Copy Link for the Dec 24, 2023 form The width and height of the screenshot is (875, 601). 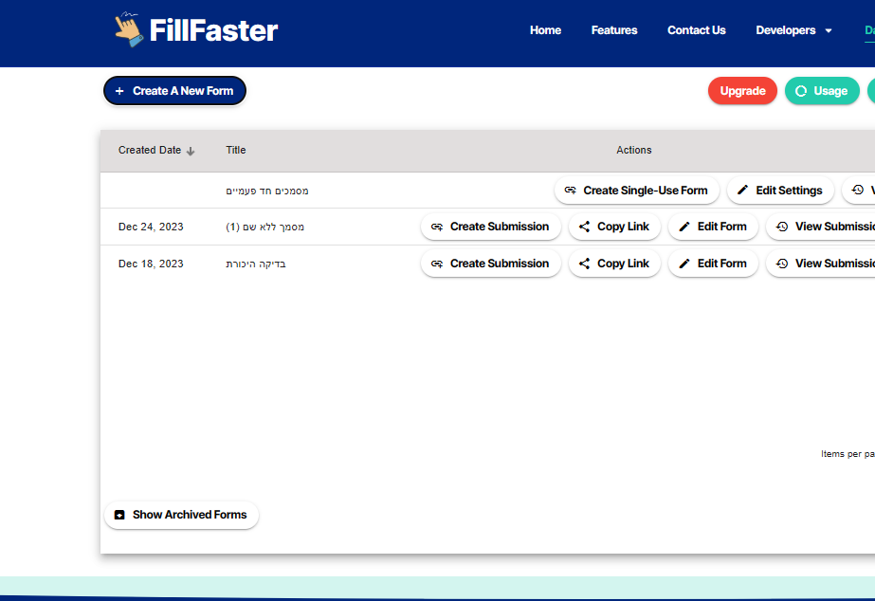point(614,227)
